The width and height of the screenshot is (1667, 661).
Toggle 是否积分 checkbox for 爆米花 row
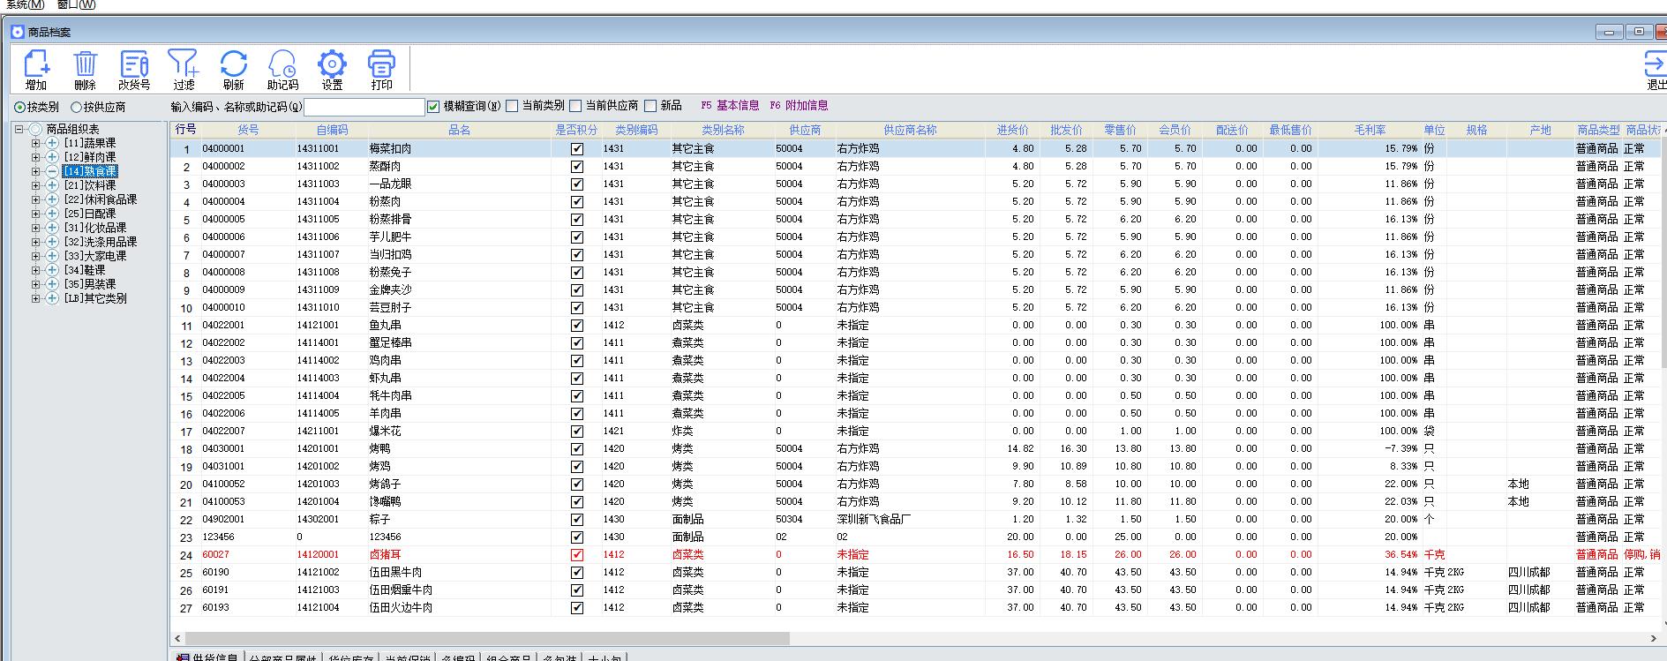coord(577,432)
